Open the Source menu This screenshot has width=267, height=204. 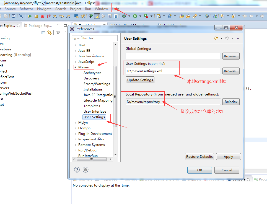[10, 9]
